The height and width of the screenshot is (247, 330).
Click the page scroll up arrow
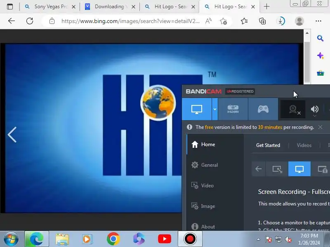point(307,33)
